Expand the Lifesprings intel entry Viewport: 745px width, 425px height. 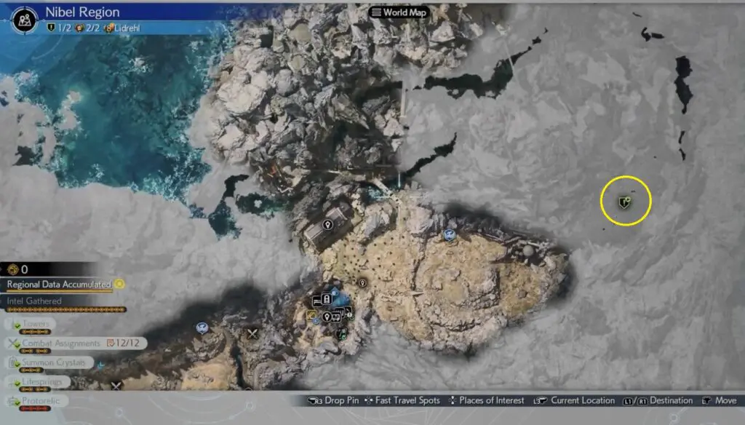[x=41, y=381]
